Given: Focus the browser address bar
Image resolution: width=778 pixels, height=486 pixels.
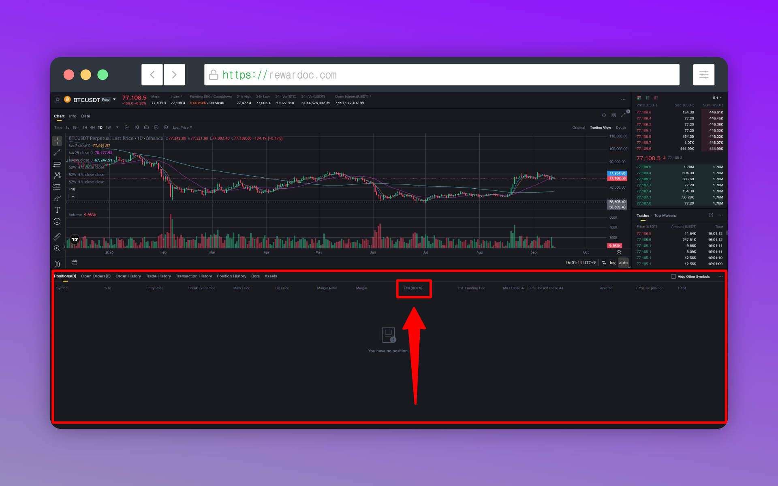Looking at the screenshot, I should (x=442, y=75).
